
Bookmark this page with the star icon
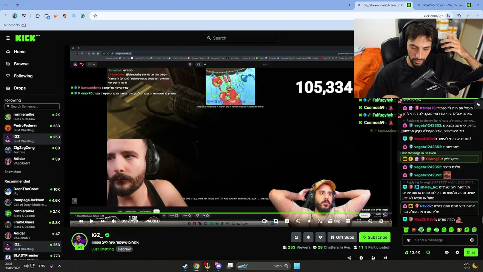click(x=95, y=16)
